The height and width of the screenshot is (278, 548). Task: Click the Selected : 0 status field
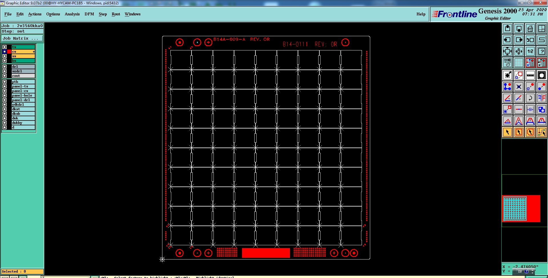[x=22, y=271]
